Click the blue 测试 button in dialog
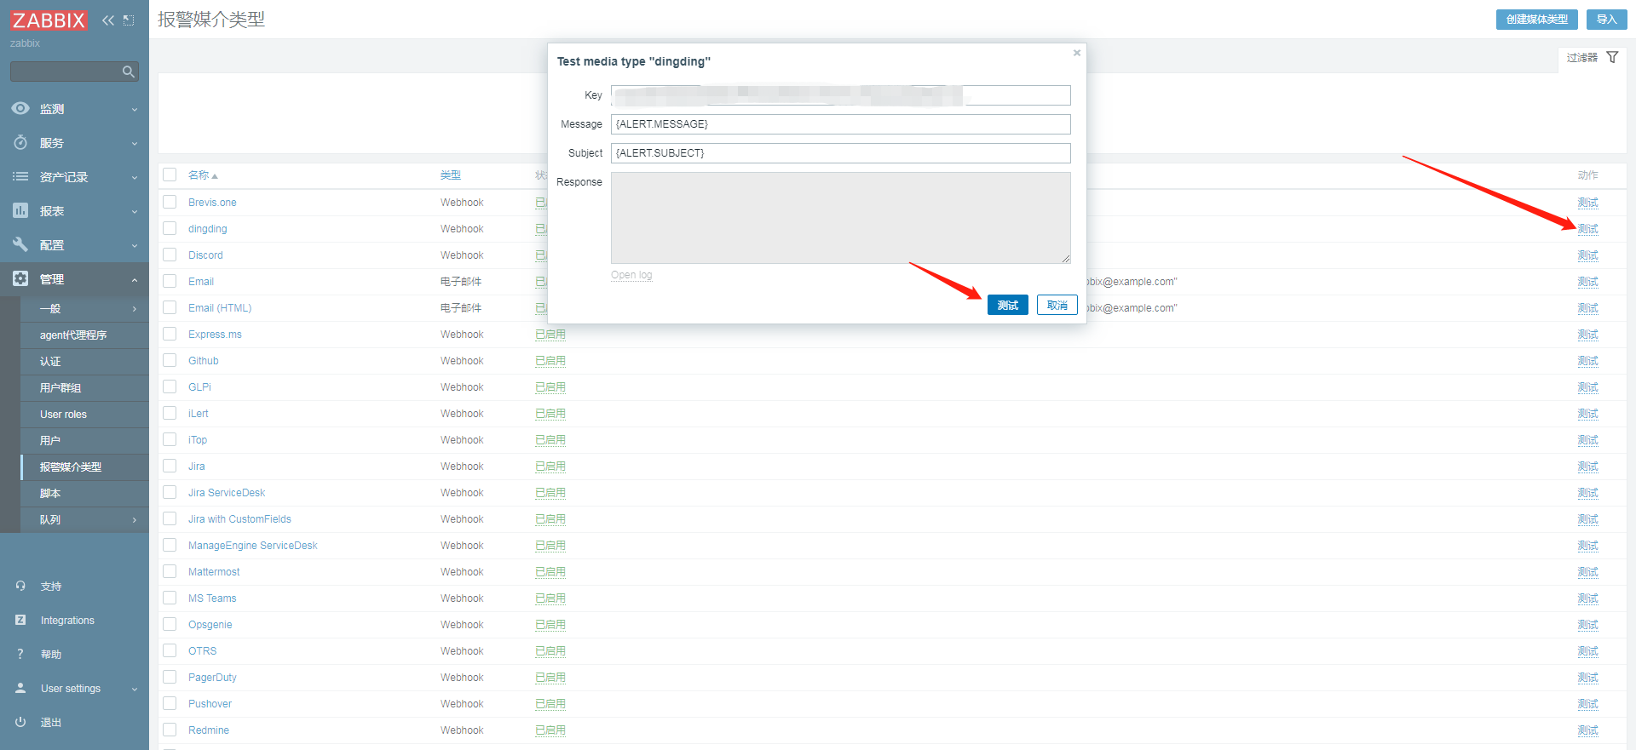The height and width of the screenshot is (750, 1636). [x=1008, y=305]
